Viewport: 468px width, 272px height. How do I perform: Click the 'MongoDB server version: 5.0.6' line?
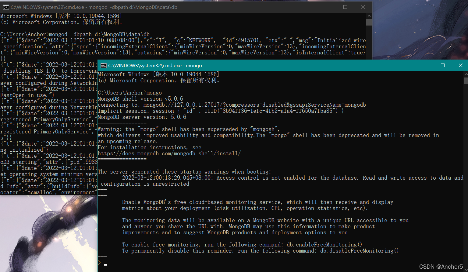[142, 117]
